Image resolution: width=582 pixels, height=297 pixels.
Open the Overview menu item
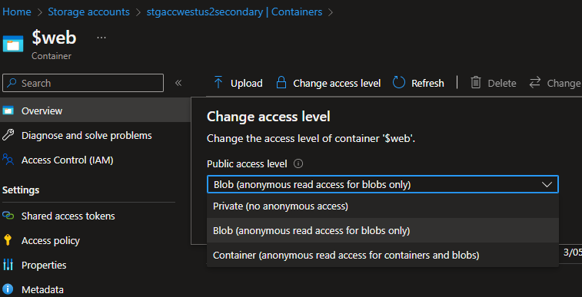click(95, 111)
